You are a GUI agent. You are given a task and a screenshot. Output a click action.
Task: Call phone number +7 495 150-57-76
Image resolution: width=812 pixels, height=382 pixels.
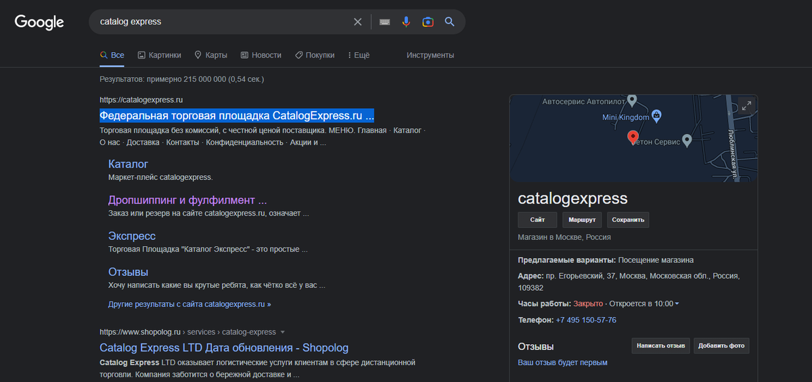click(586, 320)
